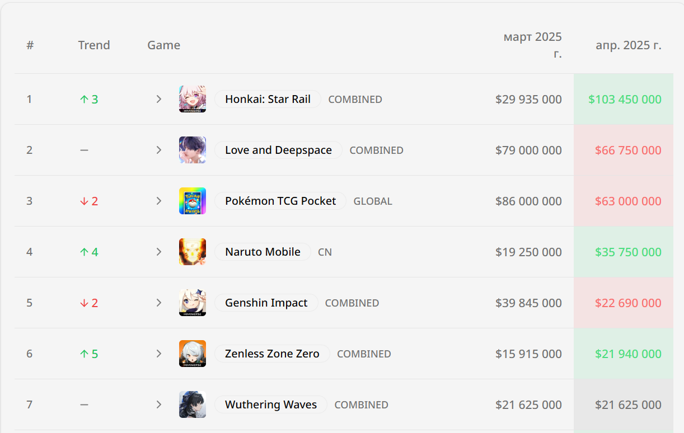This screenshot has height=433, width=684.
Task: Open the Genshin Impact name link
Action: (x=266, y=303)
